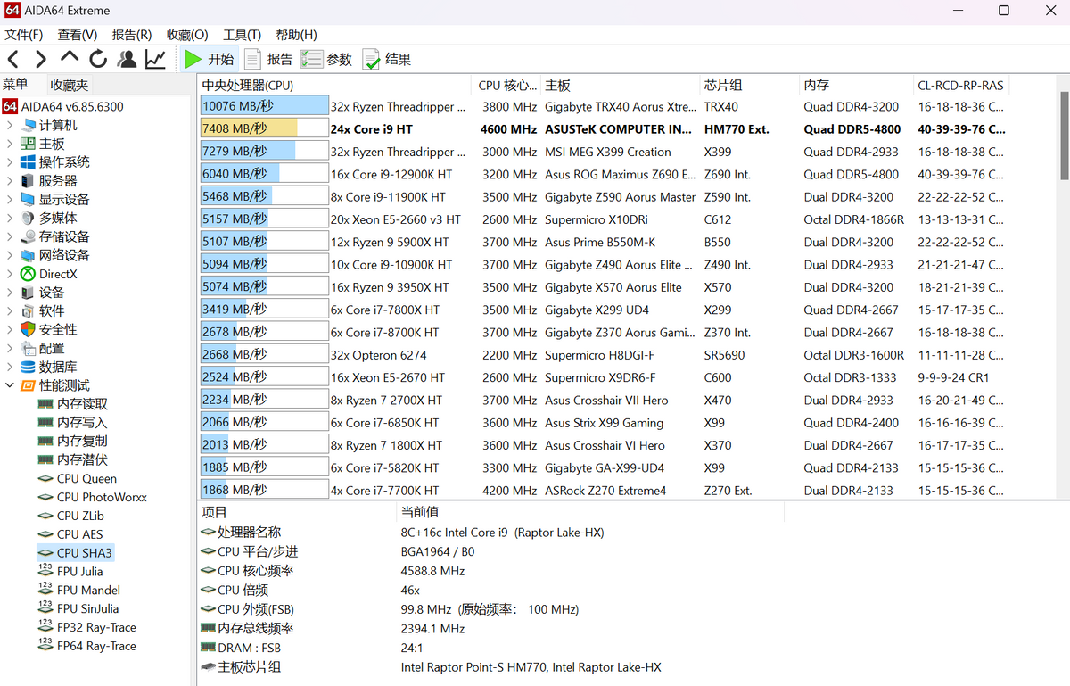This screenshot has height=686, width=1070.
Task: Open the 收藏(O) menu
Action: tap(187, 35)
